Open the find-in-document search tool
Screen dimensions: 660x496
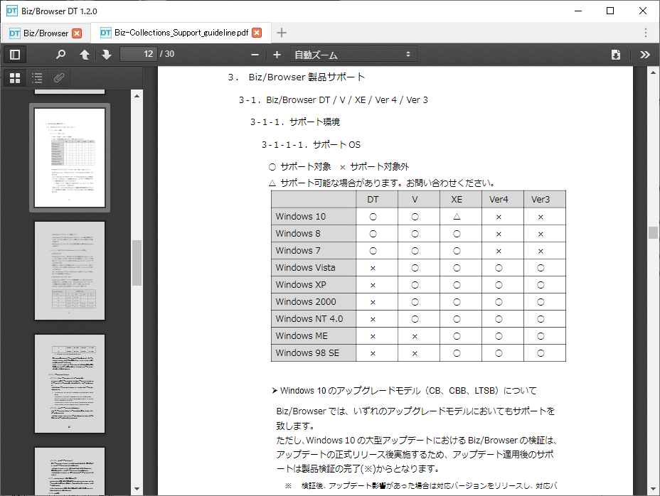61,54
